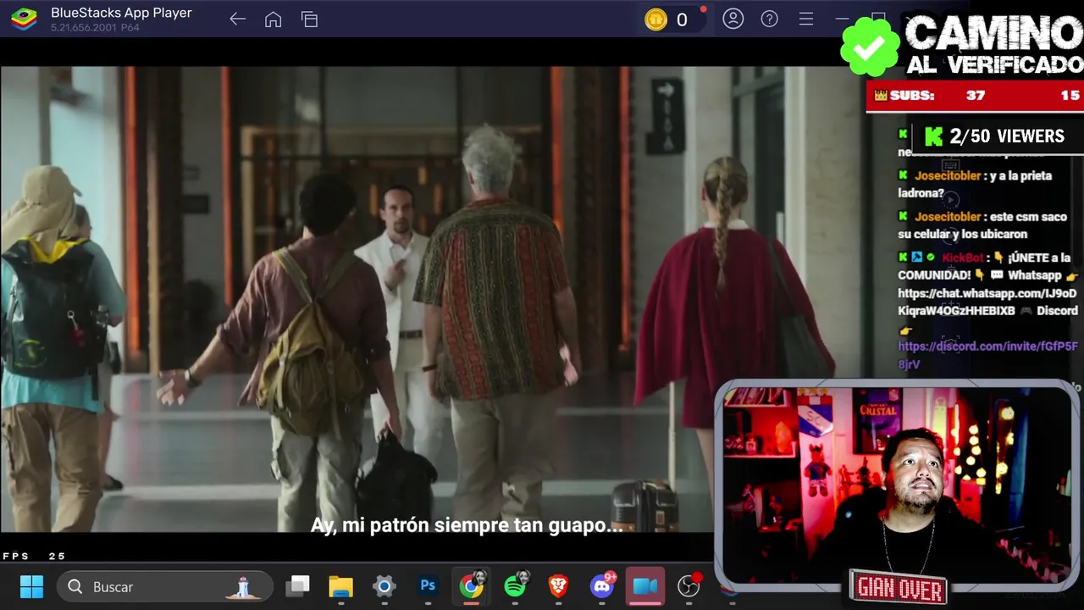Click the BlueStacks App Player title text
1084x610 pixels.
point(121,13)
